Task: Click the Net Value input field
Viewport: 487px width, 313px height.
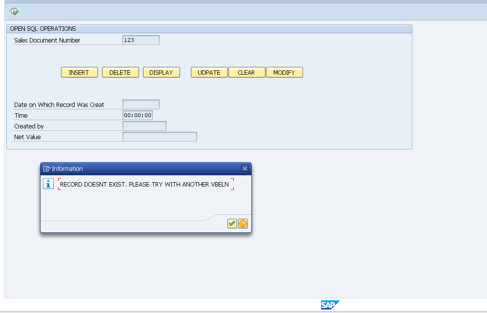Action: click(160, 136)
